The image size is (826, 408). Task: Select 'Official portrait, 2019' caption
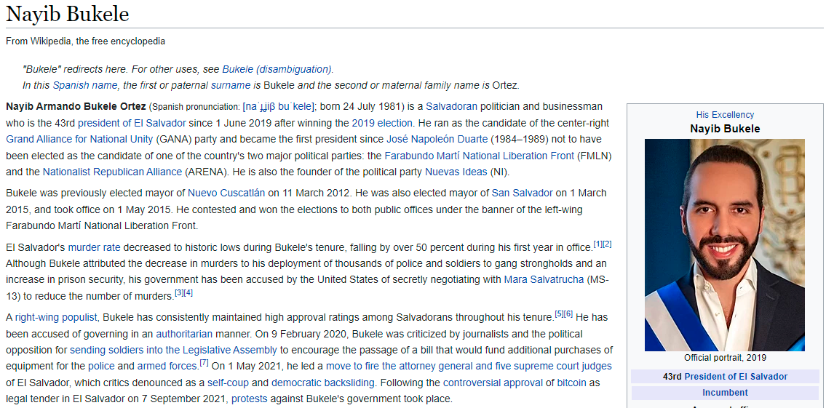pos(725,358)
